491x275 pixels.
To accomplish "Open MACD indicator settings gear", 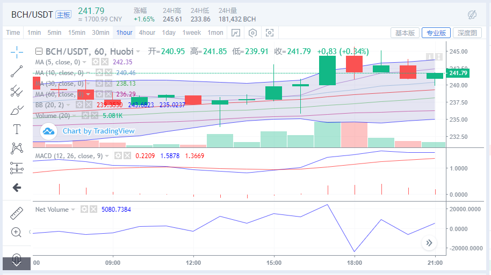I will (x=118, y=155).
